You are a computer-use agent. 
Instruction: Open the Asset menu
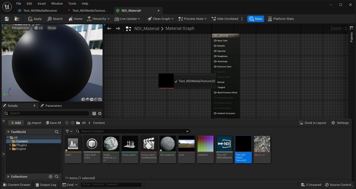pyautogui.click(x=42, y=4)
